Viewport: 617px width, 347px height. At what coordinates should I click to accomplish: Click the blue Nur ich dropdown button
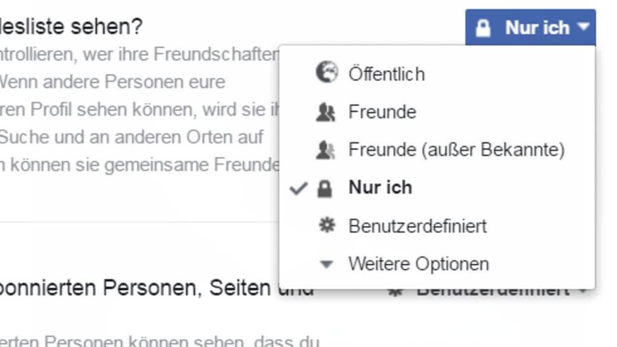tap(530, 28)
